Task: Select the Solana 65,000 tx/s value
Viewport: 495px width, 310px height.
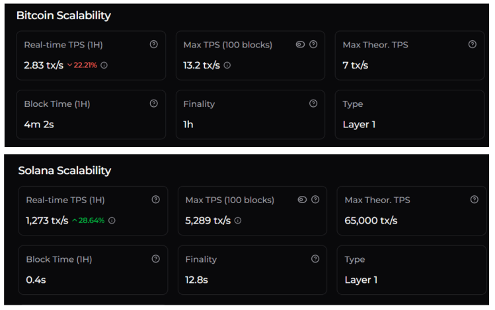Action: pyautogui.click(x=371, y=220)
